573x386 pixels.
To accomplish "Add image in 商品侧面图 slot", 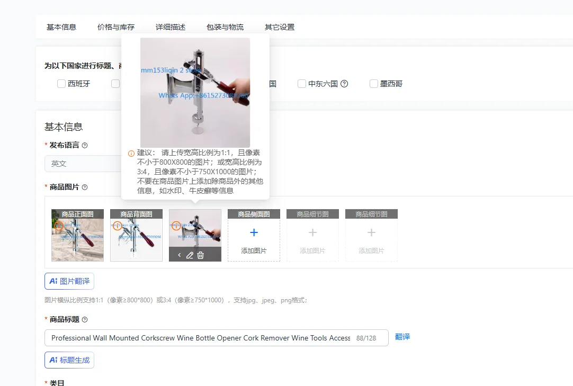I will tap(254, 235).
